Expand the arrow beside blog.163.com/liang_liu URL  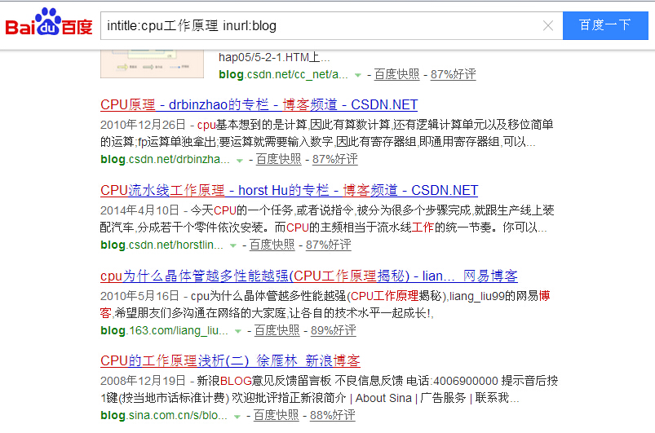pyautogui.click(x=237, y=331)
